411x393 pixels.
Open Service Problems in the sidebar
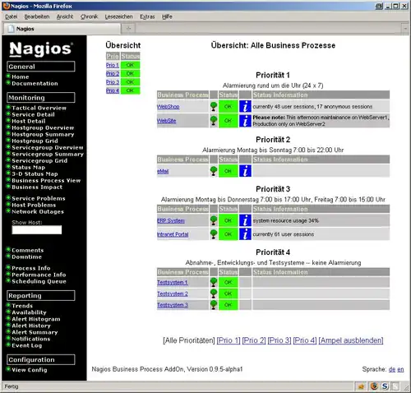39,198
